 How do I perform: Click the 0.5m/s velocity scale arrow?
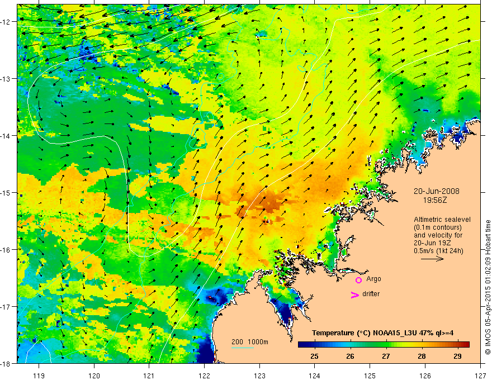pos(432,259)
